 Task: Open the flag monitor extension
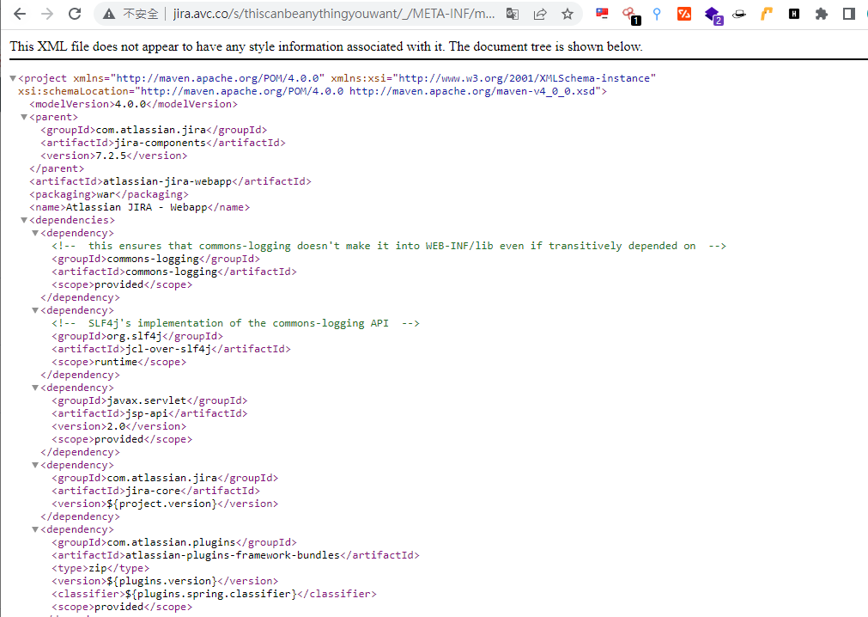point(602,13)
